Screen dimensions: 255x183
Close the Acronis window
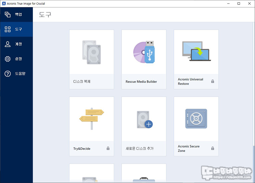[x=249, y=4]
